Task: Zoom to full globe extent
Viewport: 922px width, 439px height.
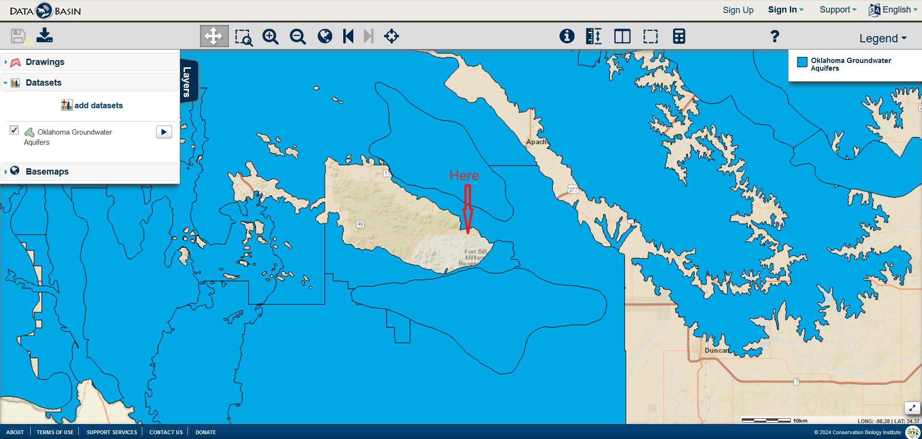Action: [x=325, y=36]
